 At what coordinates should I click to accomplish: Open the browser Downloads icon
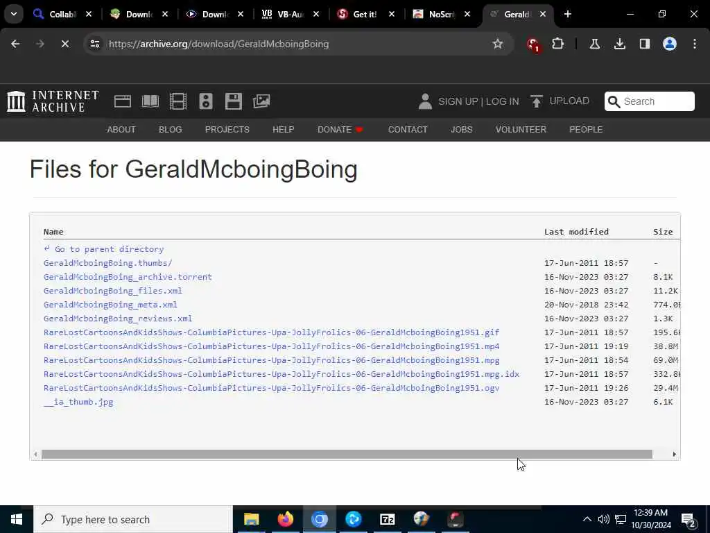tap(619, 44)
